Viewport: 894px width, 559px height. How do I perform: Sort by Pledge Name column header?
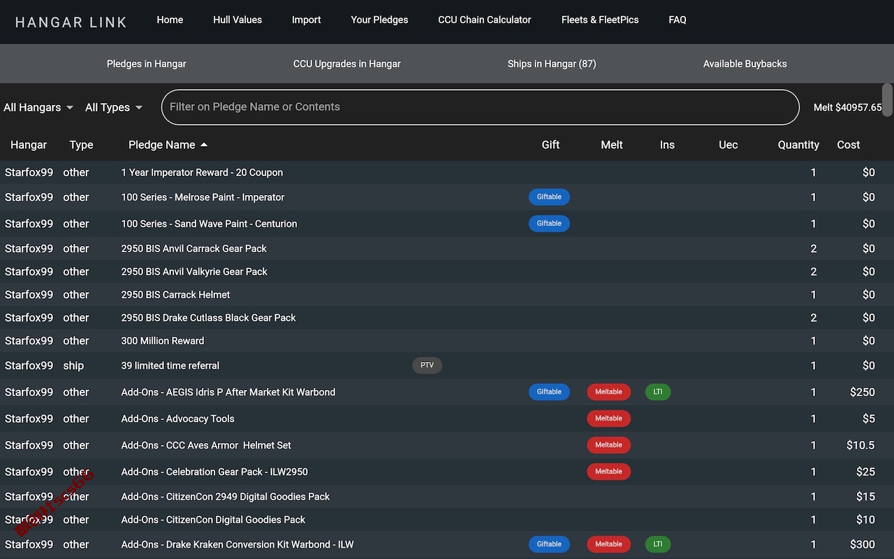pyautogui.click(x=162, y=145)
